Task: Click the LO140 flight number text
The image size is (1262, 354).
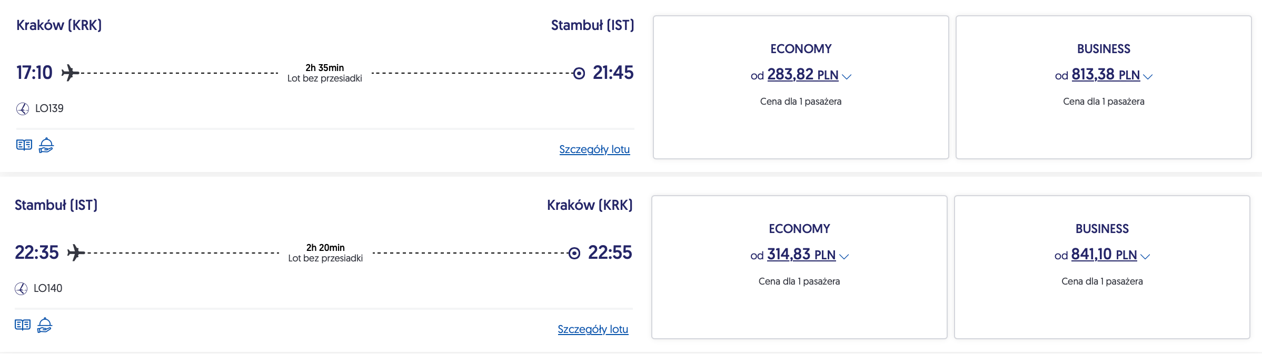Action: tap(48, 288)
